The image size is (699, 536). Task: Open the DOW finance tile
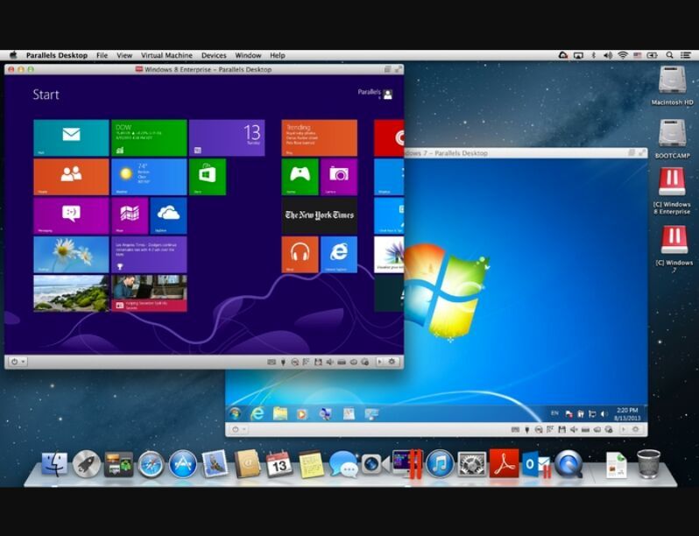tap(149, 138)
